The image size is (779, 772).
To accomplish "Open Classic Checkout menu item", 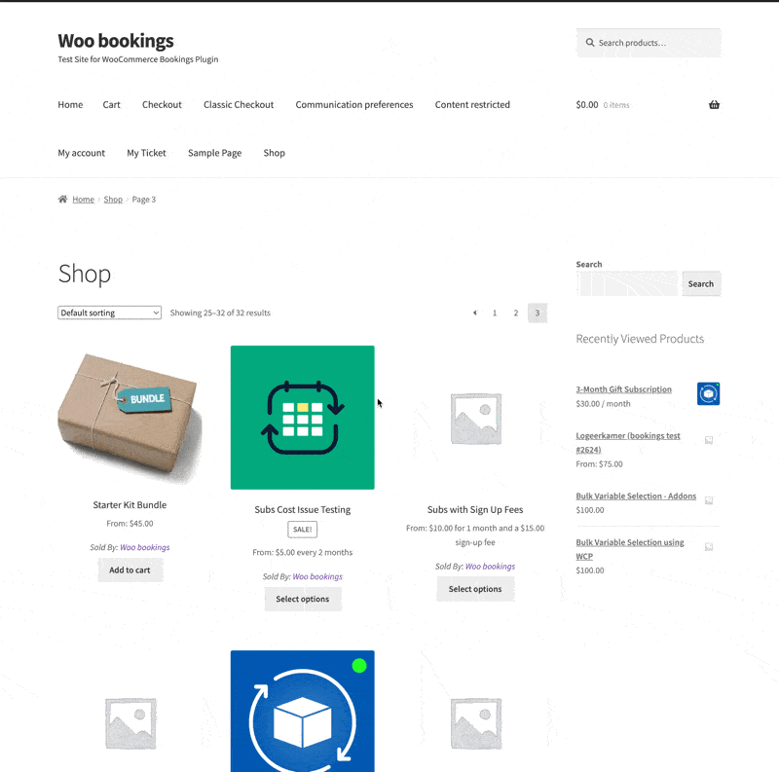I will (x=239, y=105).
